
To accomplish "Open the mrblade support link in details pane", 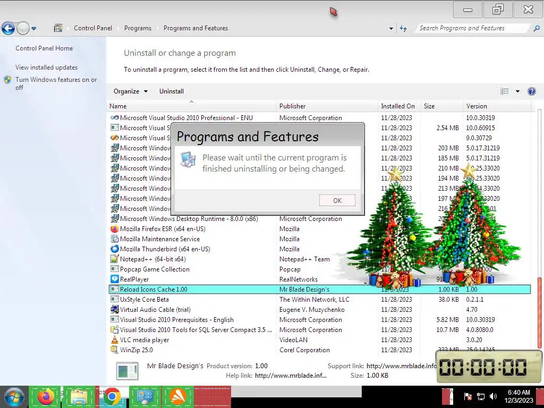I will tap(402, 365).
